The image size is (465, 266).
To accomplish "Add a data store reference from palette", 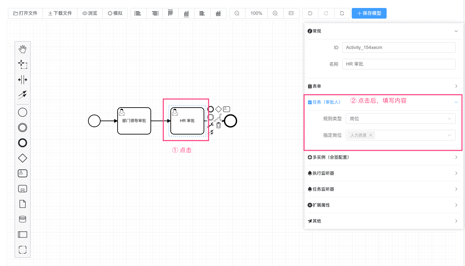I will tap(22, 219).
